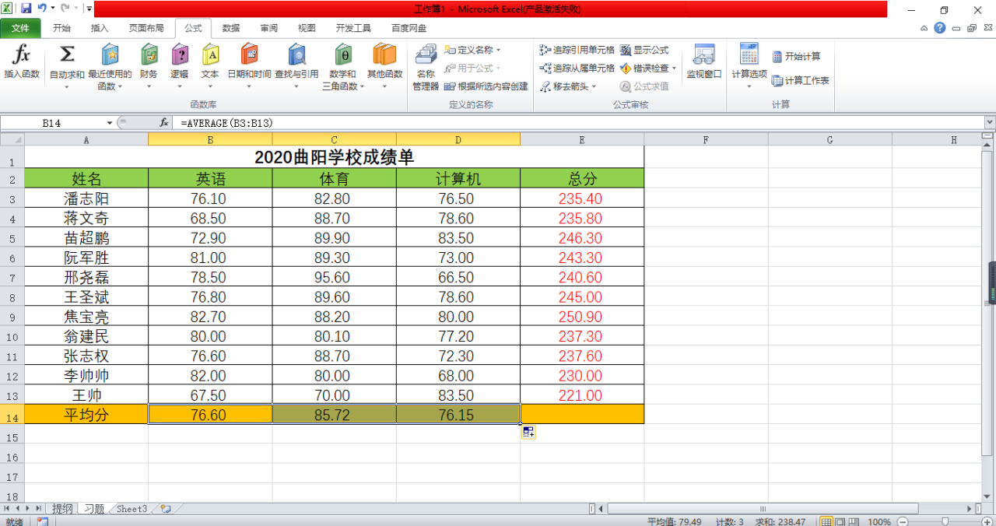The width and height of the screenshot is (996, 526).
Task: Minimize the ribbon with the caret icon
Action: tap(924, 28)
